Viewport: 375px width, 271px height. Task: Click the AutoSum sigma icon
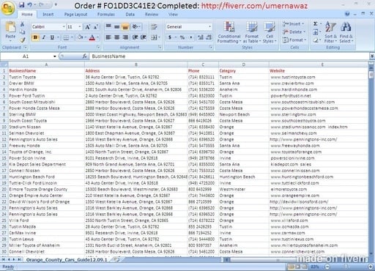[316, 23]
